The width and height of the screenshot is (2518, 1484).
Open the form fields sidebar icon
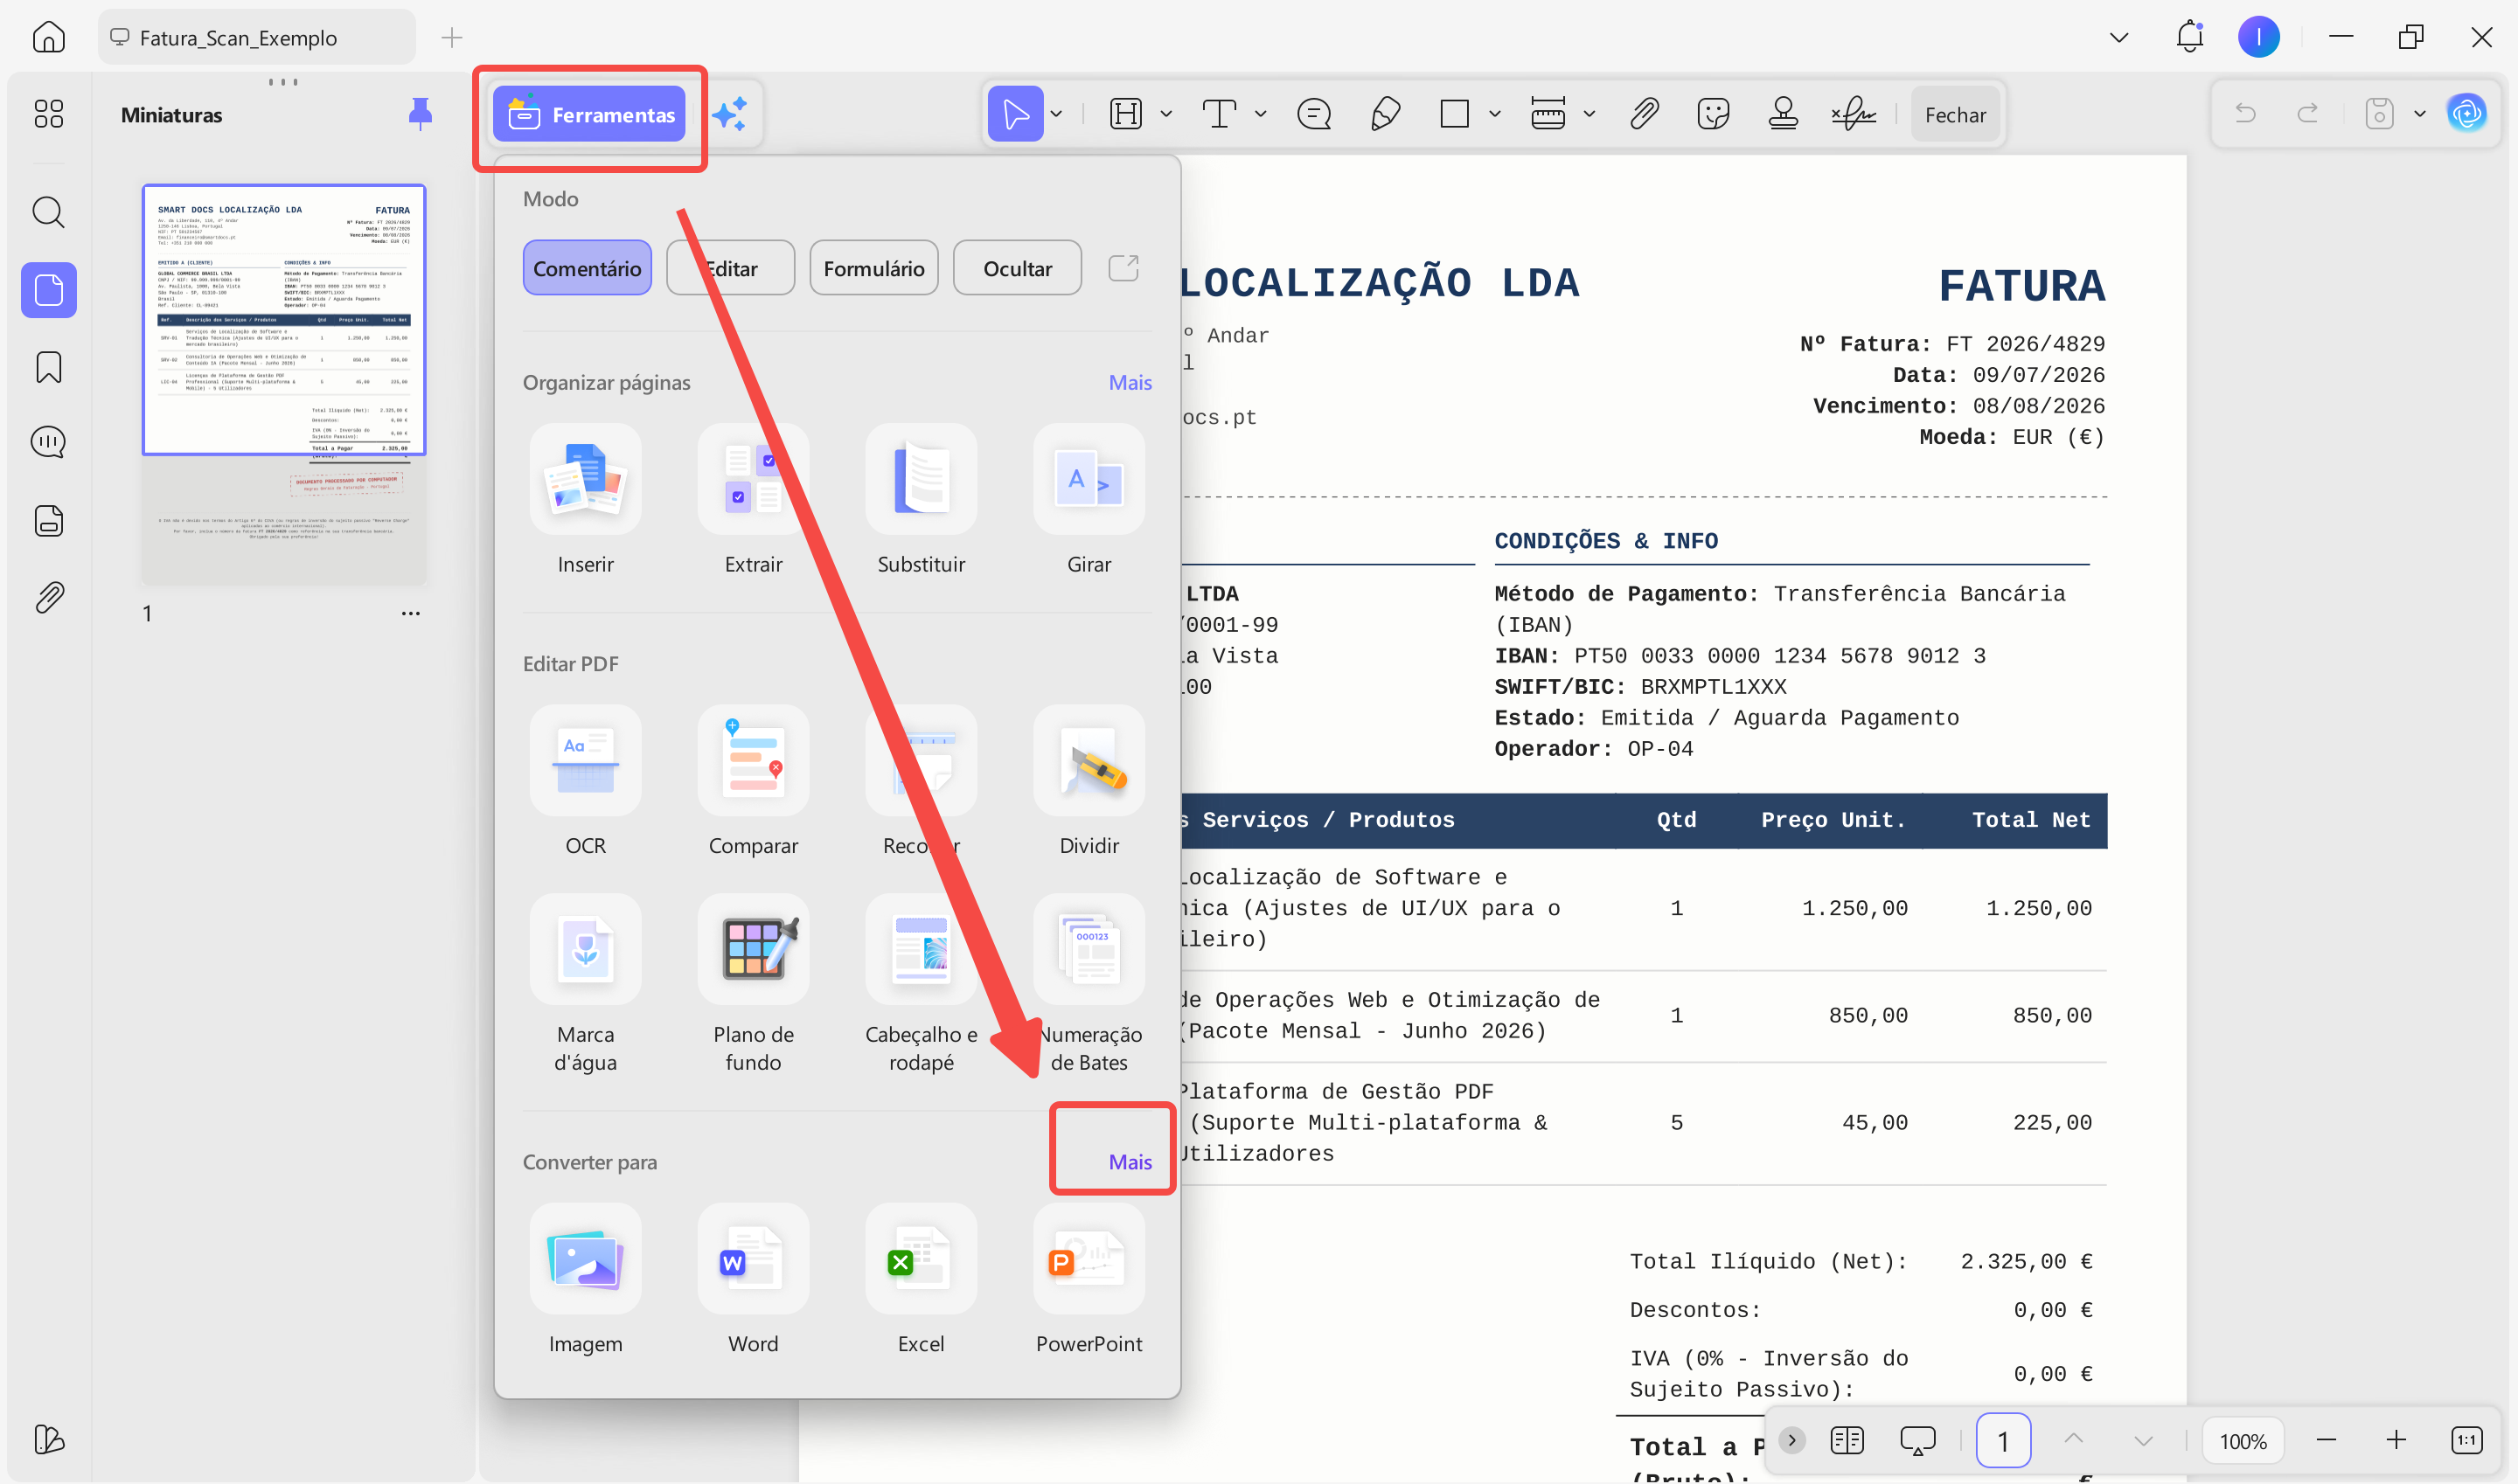48,520
